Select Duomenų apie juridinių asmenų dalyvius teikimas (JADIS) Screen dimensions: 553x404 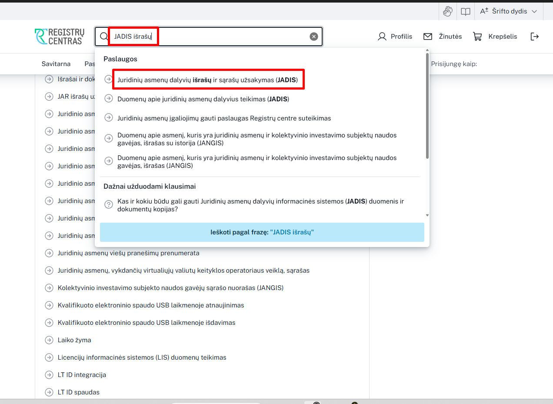pos(203,99)
